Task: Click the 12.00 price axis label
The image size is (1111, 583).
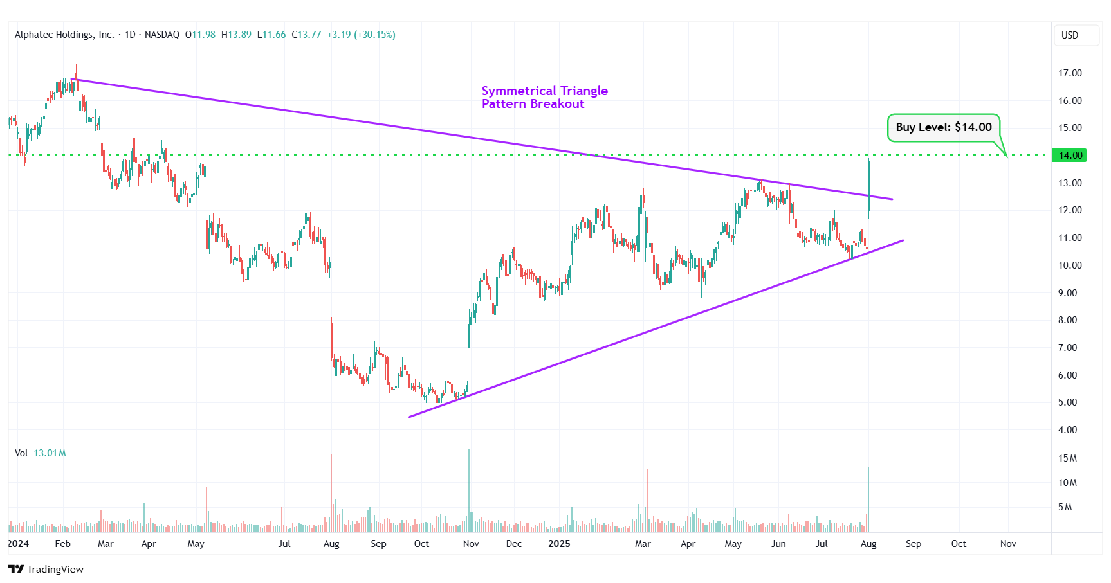Action: click(1070, 210)
